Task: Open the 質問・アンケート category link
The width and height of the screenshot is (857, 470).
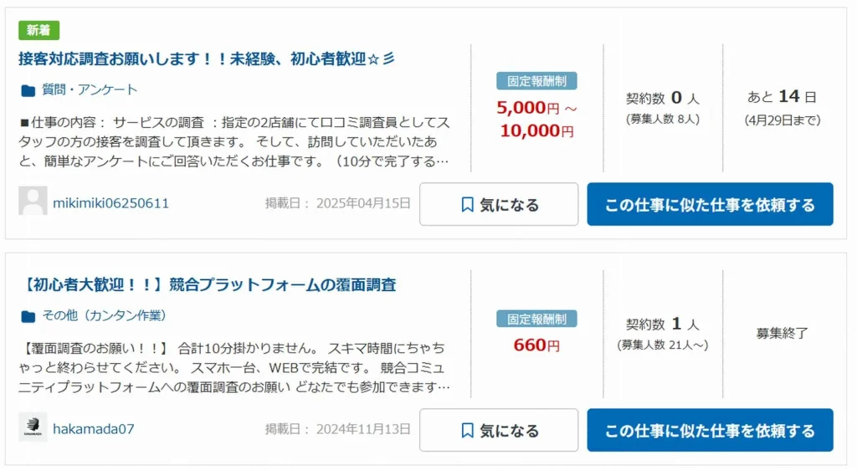Action: (90, 90)
